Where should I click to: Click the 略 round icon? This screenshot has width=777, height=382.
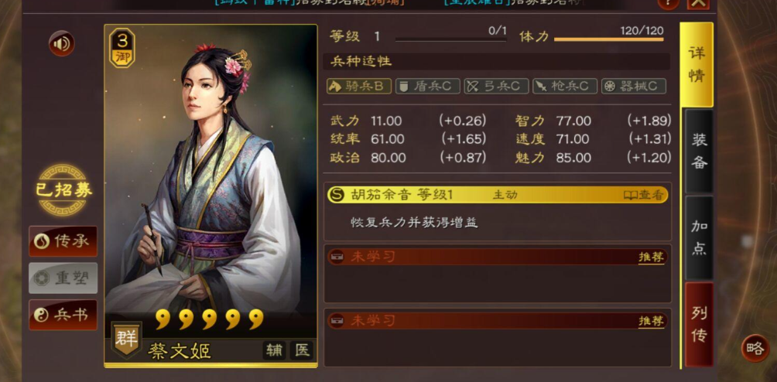(755, 348)
